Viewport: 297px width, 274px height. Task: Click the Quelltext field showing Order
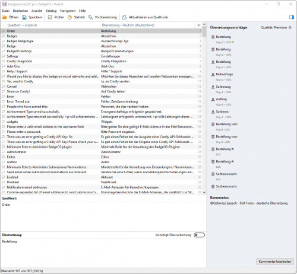tap(103, 216)
